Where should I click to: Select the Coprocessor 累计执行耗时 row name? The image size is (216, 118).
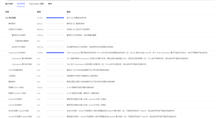pyautogui.click(x=22, y=64)
